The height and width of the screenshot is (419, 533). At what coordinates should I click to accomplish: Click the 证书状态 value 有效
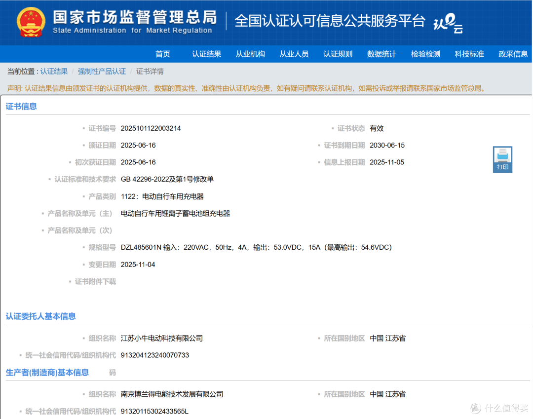click(377, 128)
